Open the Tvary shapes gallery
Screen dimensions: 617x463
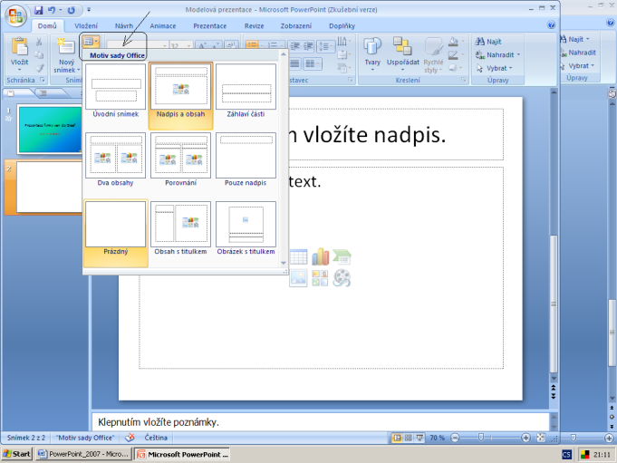pos(372,54)
